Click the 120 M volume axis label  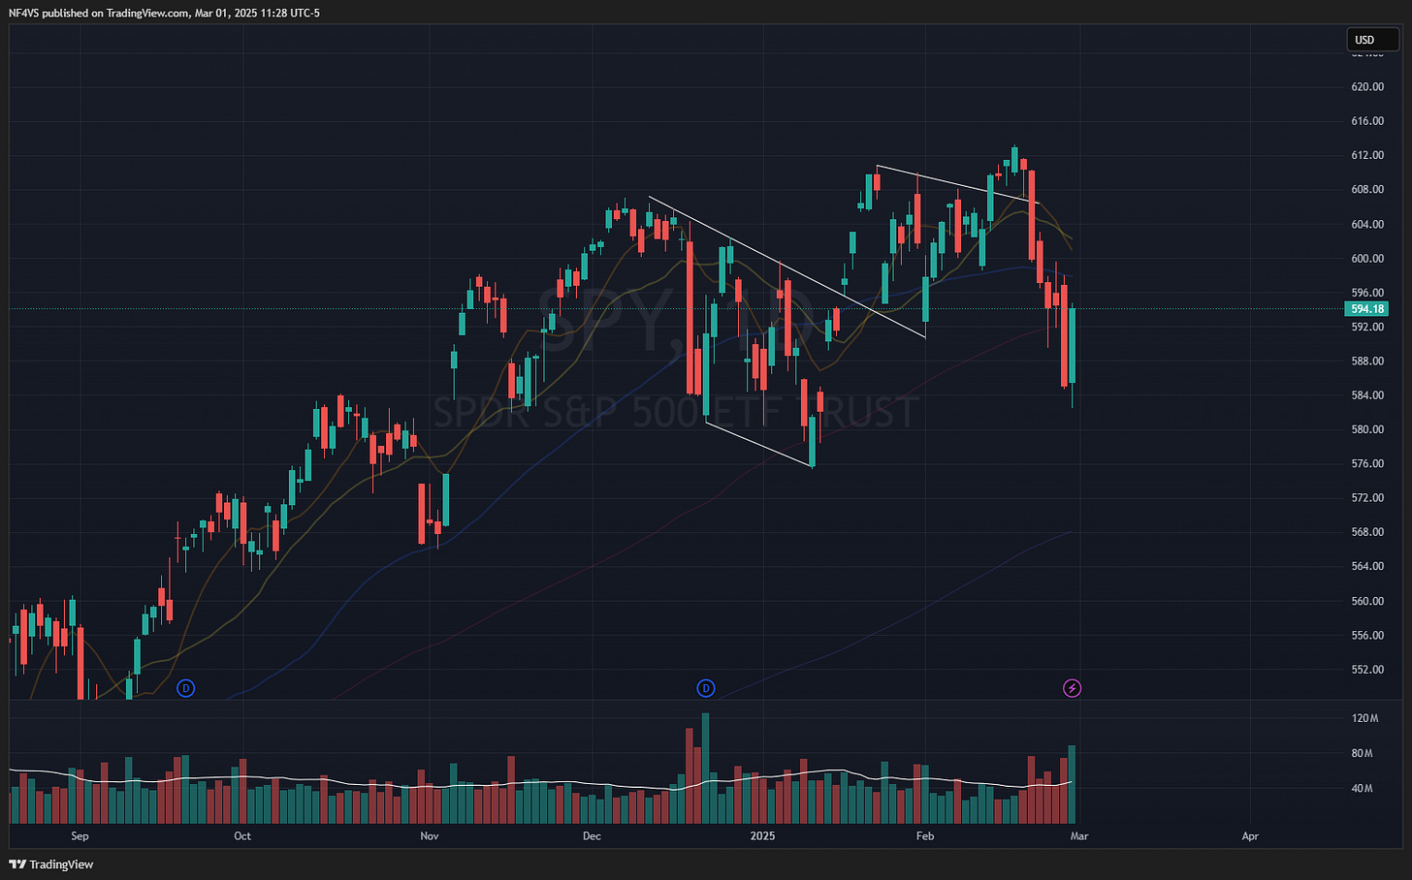click(1365, 718)
